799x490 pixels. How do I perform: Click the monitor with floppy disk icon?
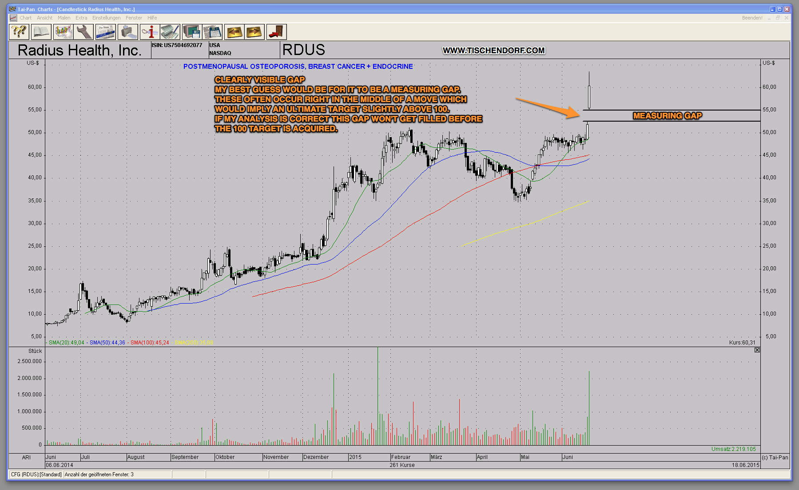coord(192,32)
